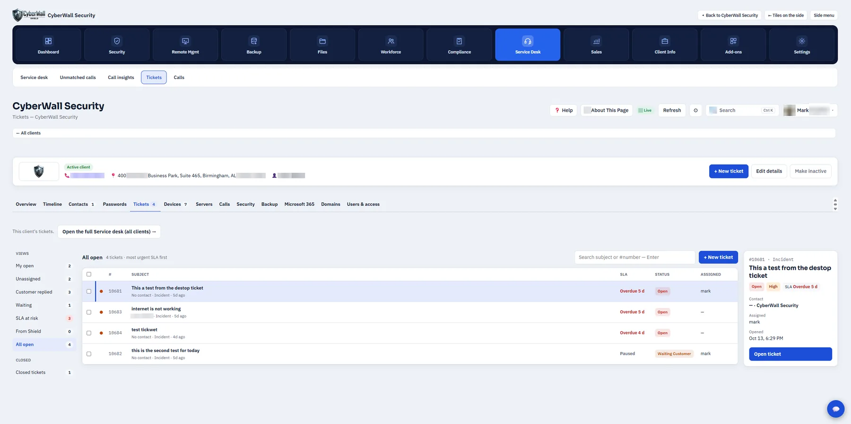Open the Mark user menu dropdown

point(810,110)
